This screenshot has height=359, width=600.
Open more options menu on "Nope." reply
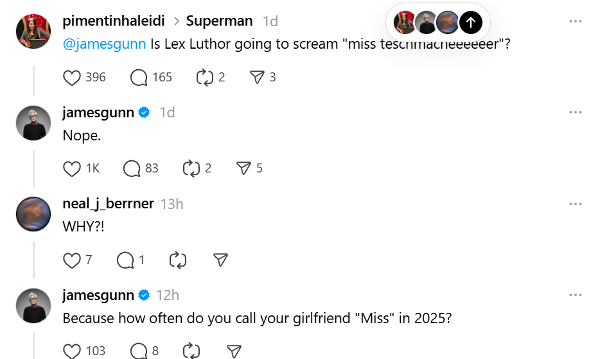(x=575, y=113)
